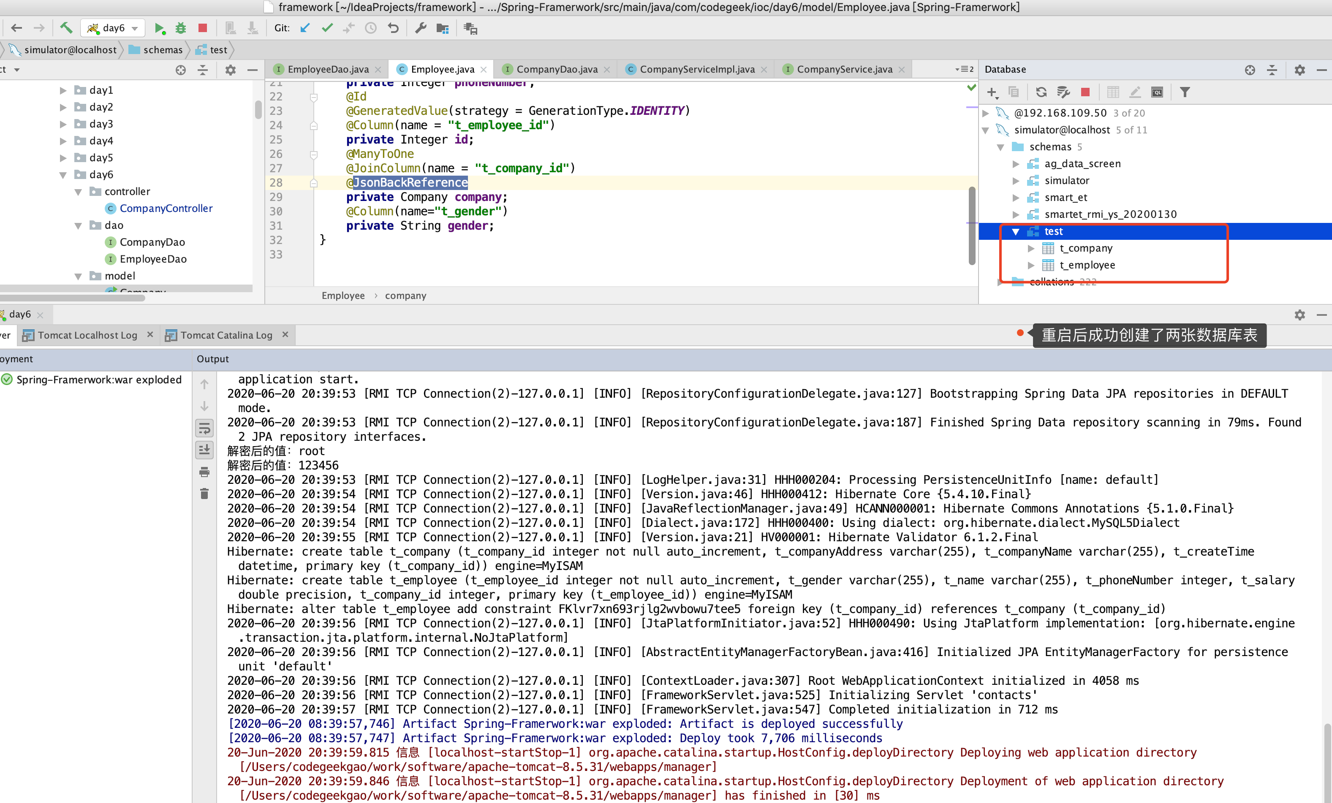Click Git update project arrow icon
The image size is (1332, 803).
coord(305,28)
